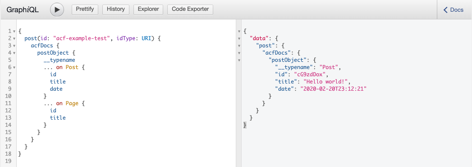Image resolution: width=472 pixels, height=167 pixels.
Task: Place cursor on empty line 19
Action: click(x=126, y=161)
